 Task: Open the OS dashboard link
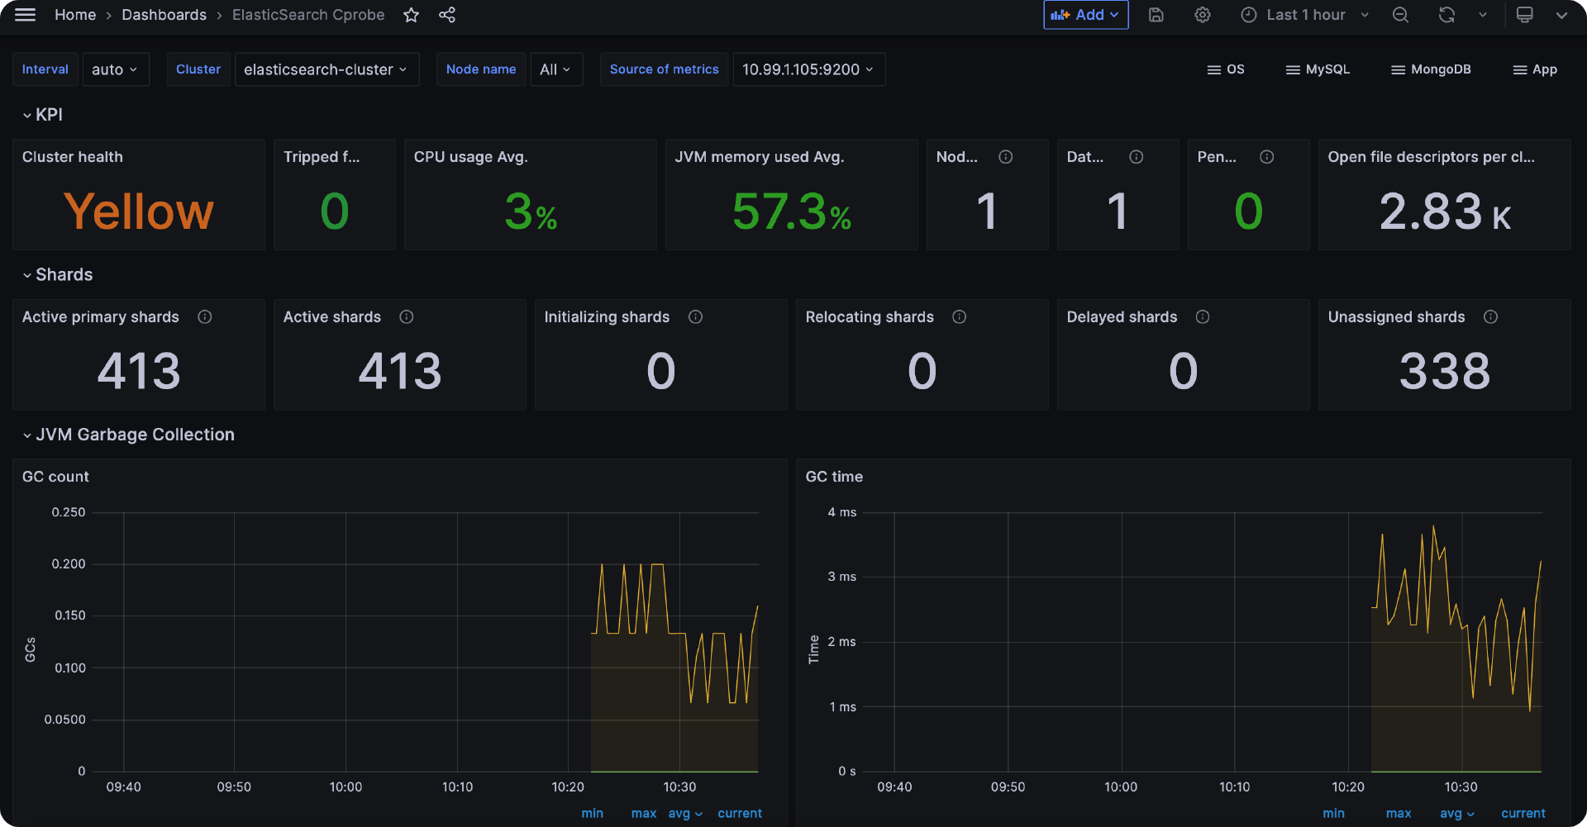[1226, 69]
